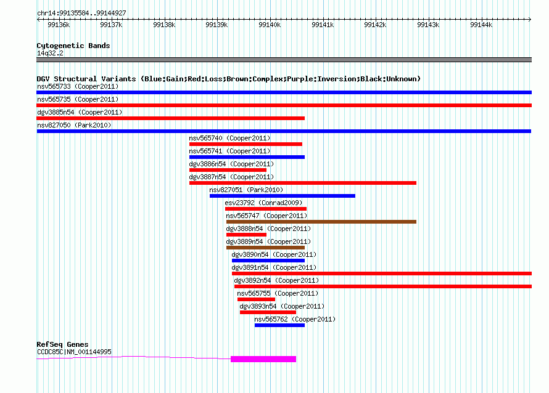The width and height of the screenshot is (549, 393).
Task: Select the nsv827051 blue gain bar
Action: pyautogui.click(x=282, y=196)
